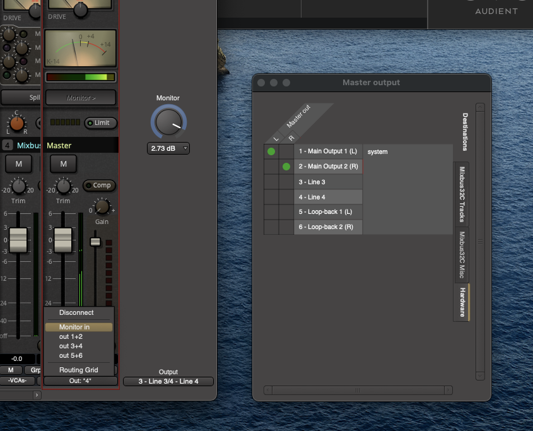Image resolution: width=533 pixels, height=431 pixels.
Task: Open the 2.73 dB monitor level dropdown
Action: point(168,148)
